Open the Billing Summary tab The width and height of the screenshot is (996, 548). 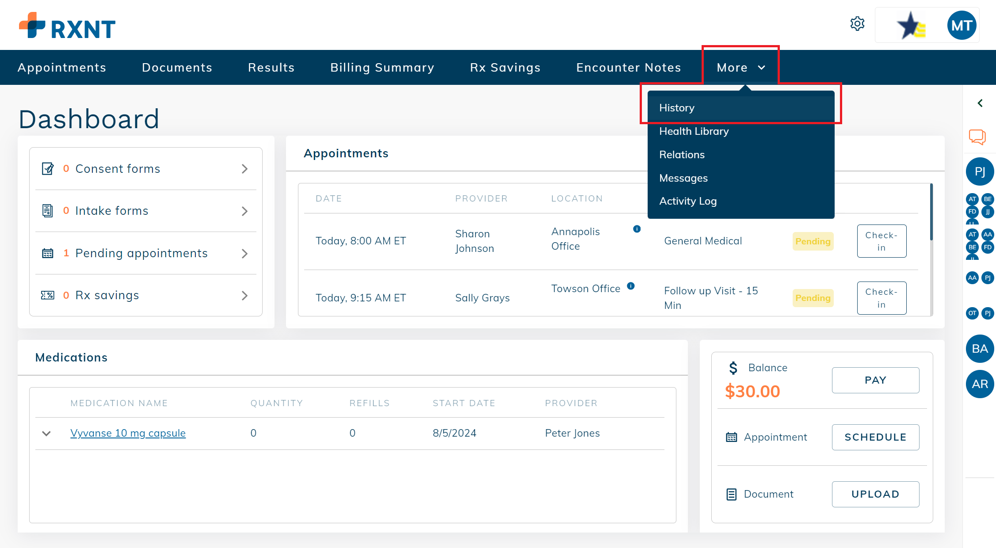click(382, 68)
